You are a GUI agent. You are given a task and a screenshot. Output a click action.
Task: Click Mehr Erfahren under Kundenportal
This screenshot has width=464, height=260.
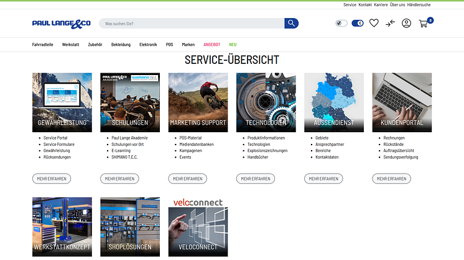pos(391,179)
